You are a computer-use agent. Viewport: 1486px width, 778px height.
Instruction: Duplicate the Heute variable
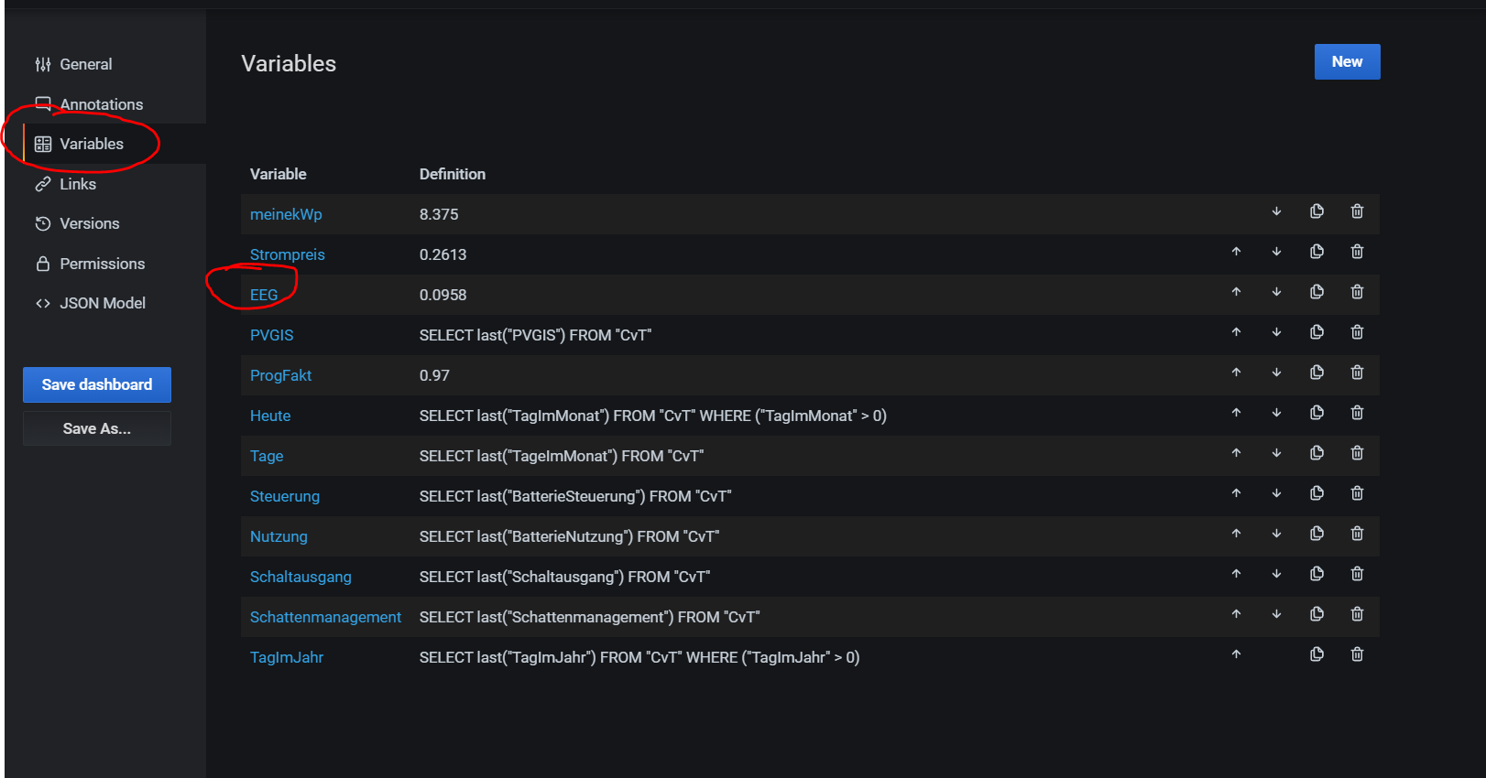click(x=1317, y=413)
